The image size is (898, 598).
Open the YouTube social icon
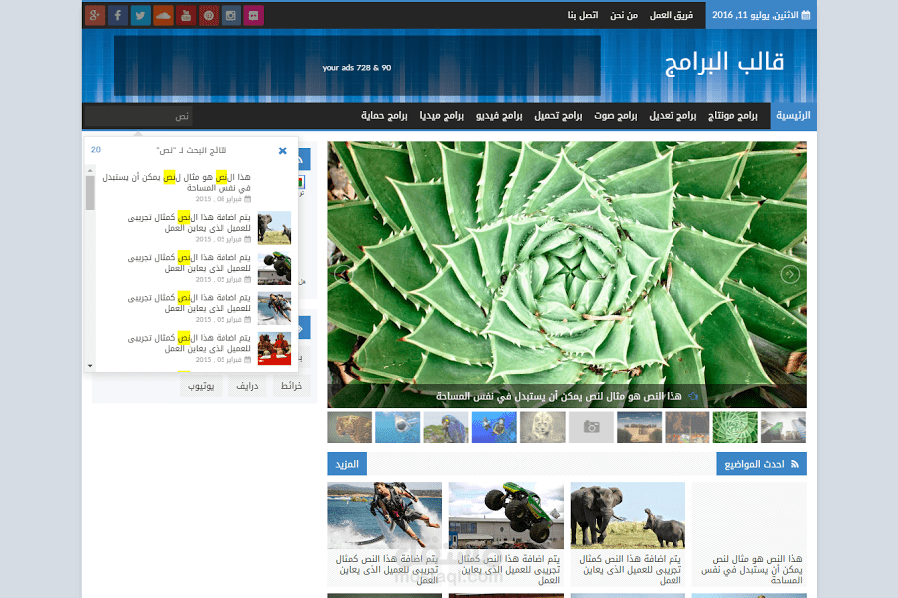[186, 16]
